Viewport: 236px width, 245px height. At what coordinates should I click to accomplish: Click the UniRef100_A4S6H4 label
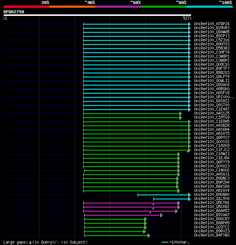coord(212,130)
